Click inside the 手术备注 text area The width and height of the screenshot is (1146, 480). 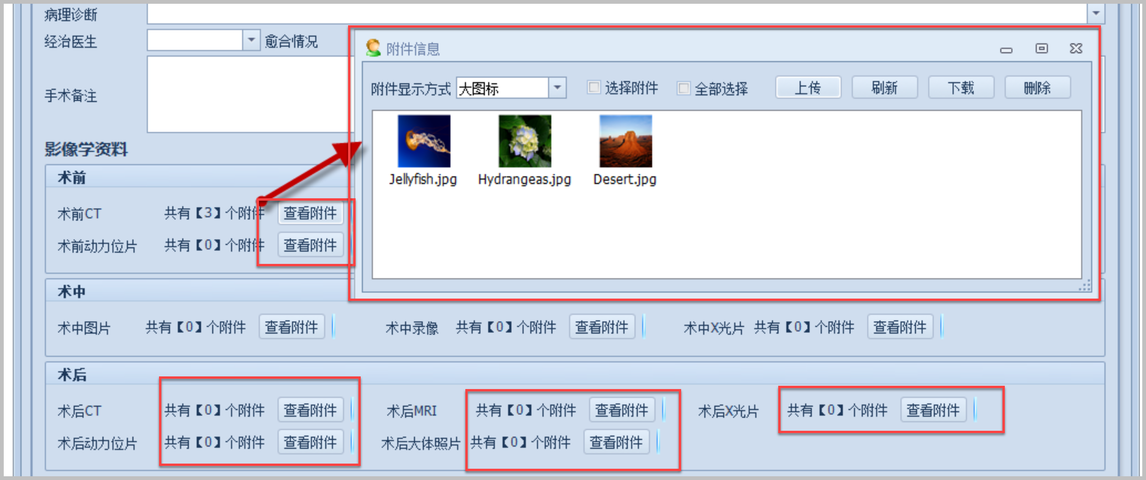249,94
